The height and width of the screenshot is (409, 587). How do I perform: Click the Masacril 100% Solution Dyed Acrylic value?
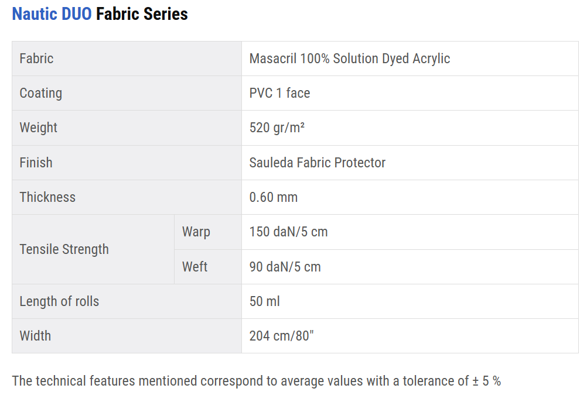[x=349, y=59]
